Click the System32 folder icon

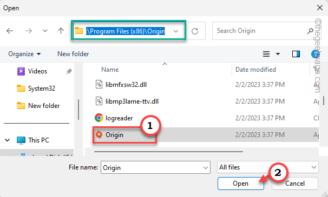pos(21,89)
